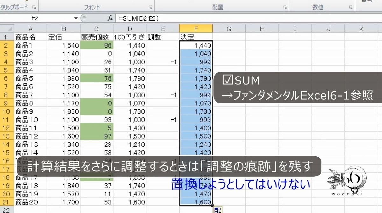Click green sales cell 76
Viewport: 382px width, 213px height.
(96, 78)
